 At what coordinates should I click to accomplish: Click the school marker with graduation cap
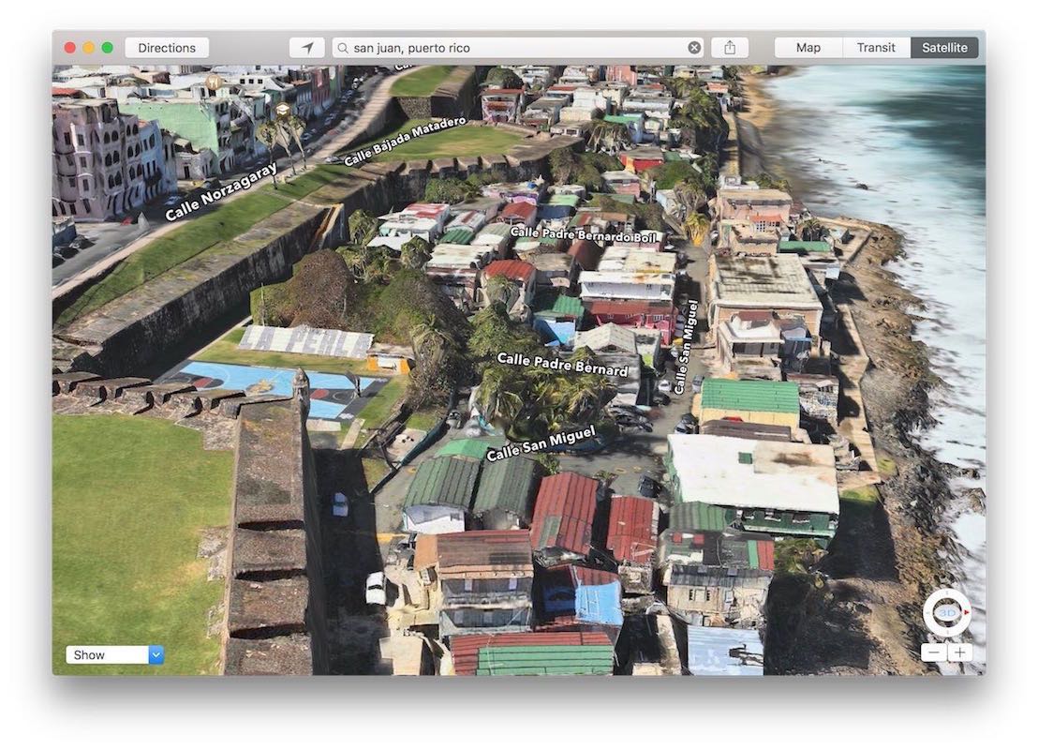coord(282,111)
